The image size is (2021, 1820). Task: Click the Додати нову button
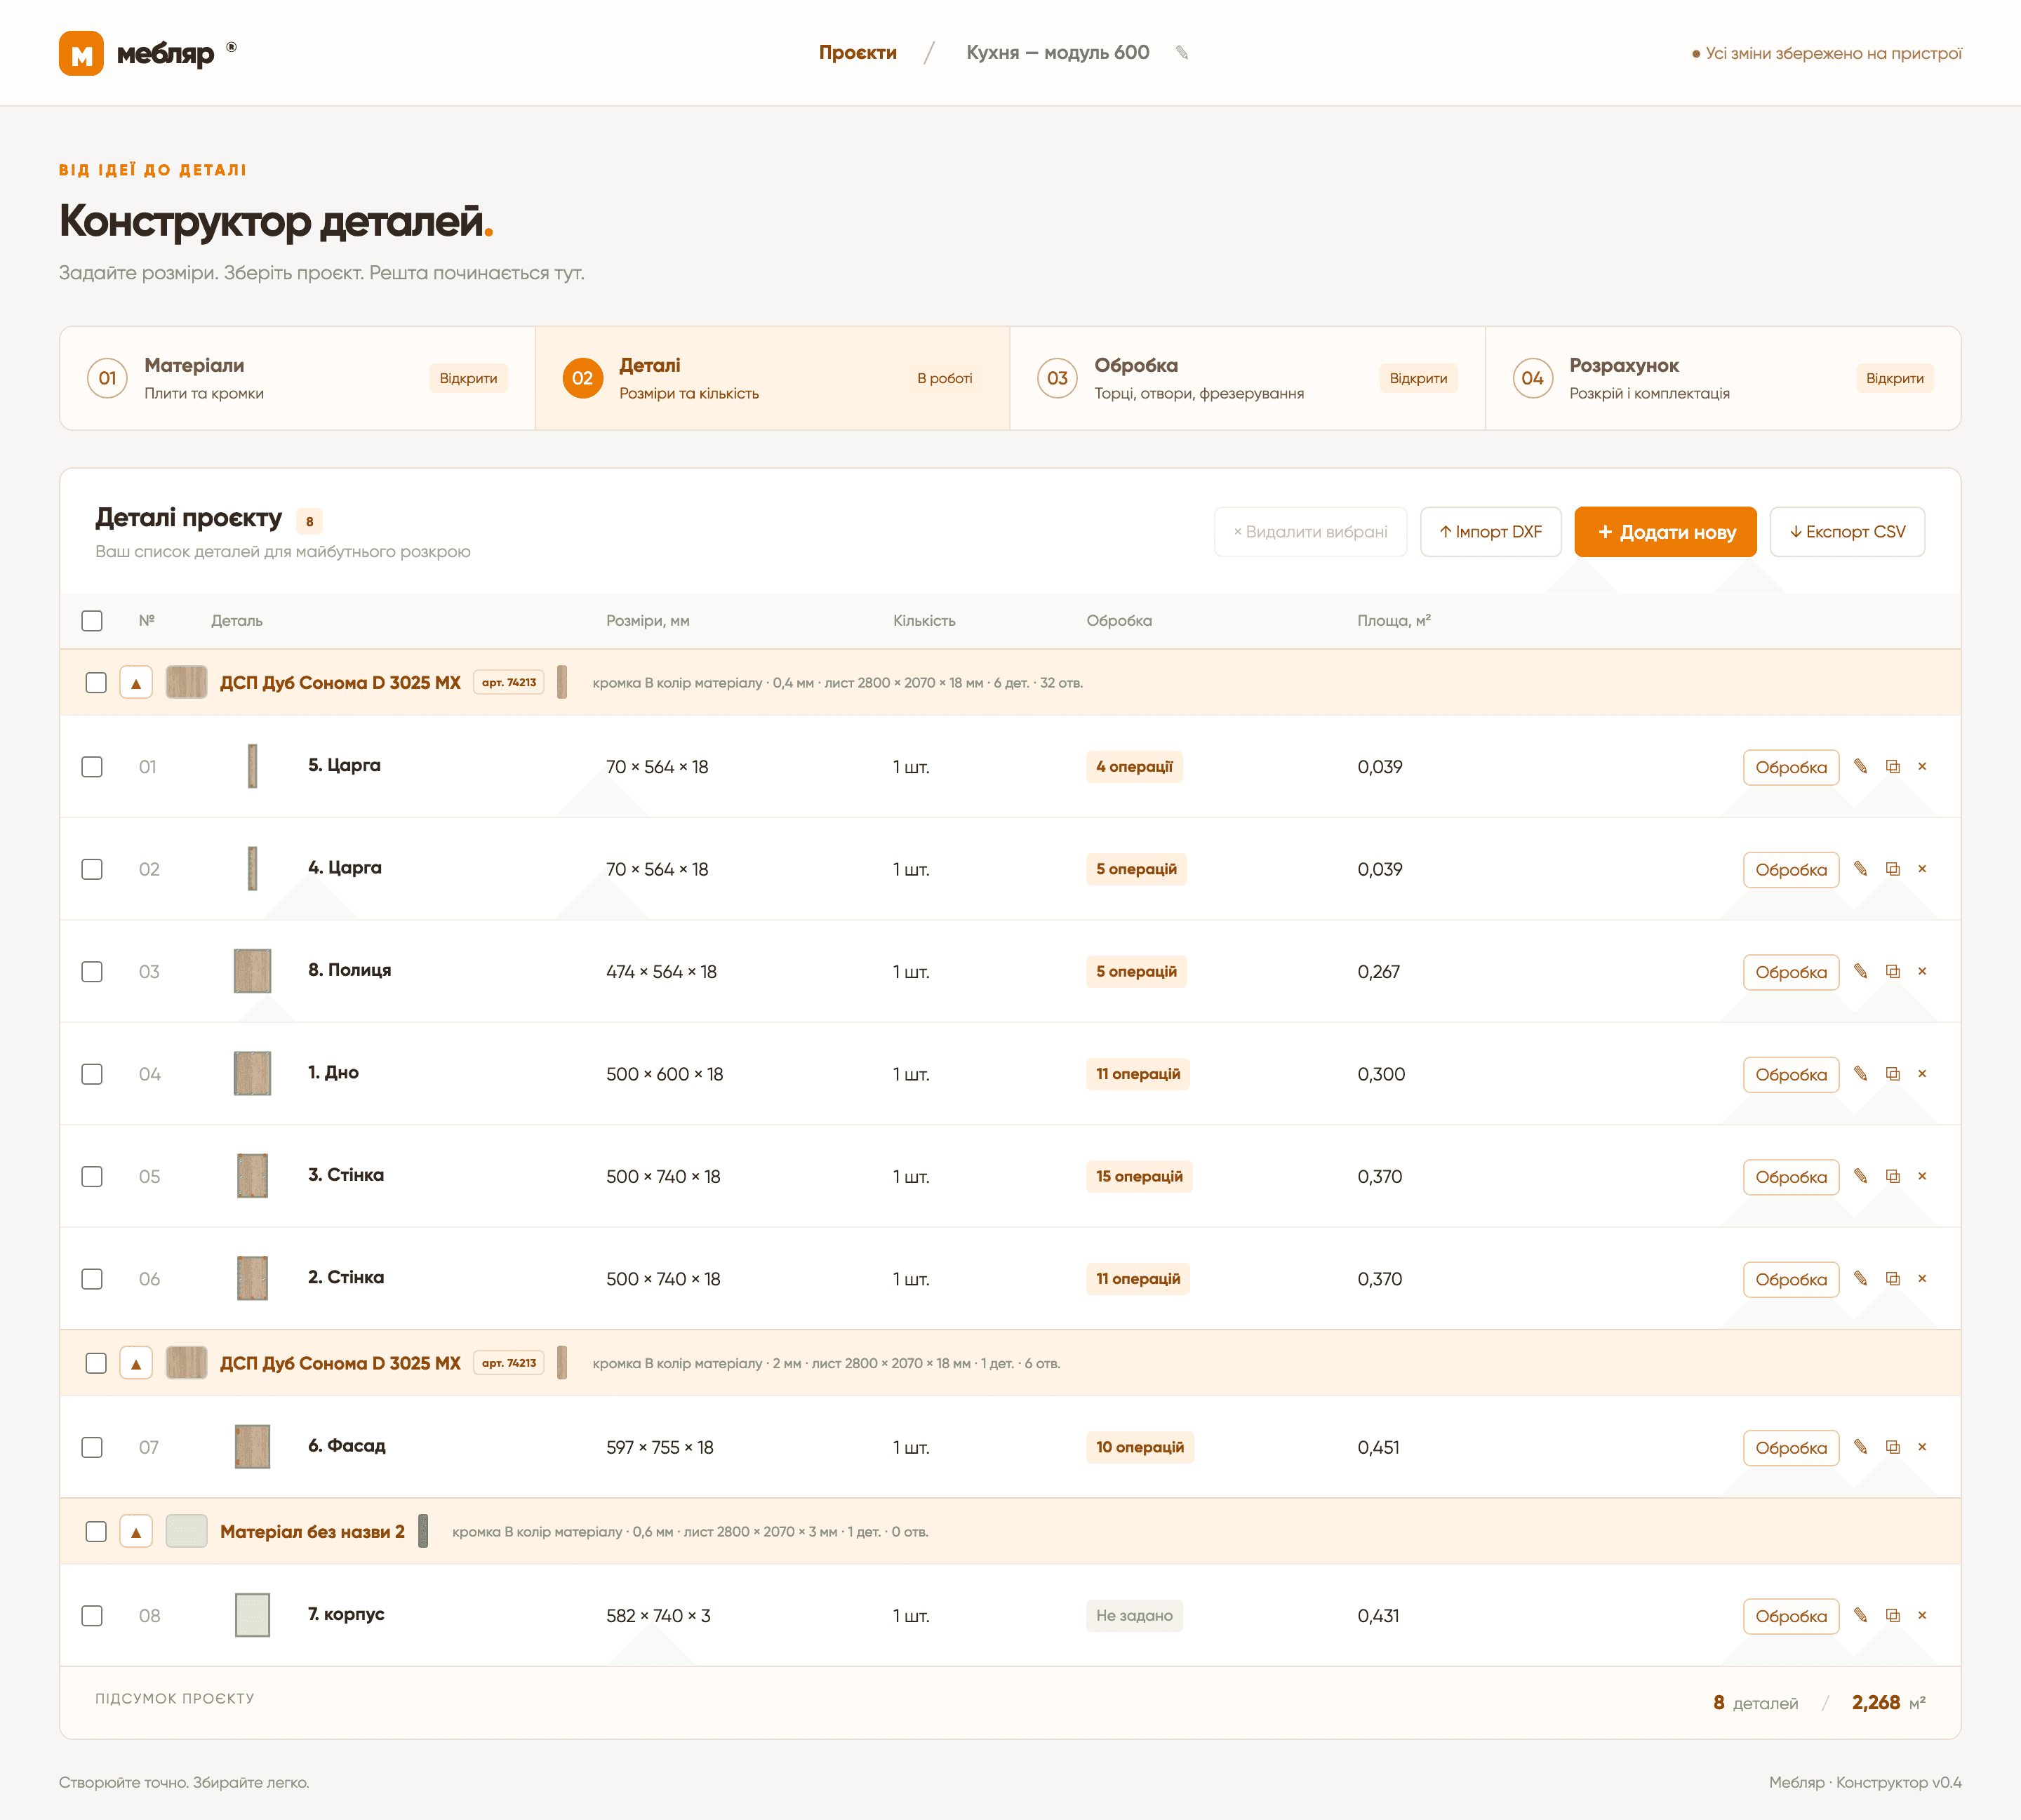pyautogui.click(x=1665, y=532)
